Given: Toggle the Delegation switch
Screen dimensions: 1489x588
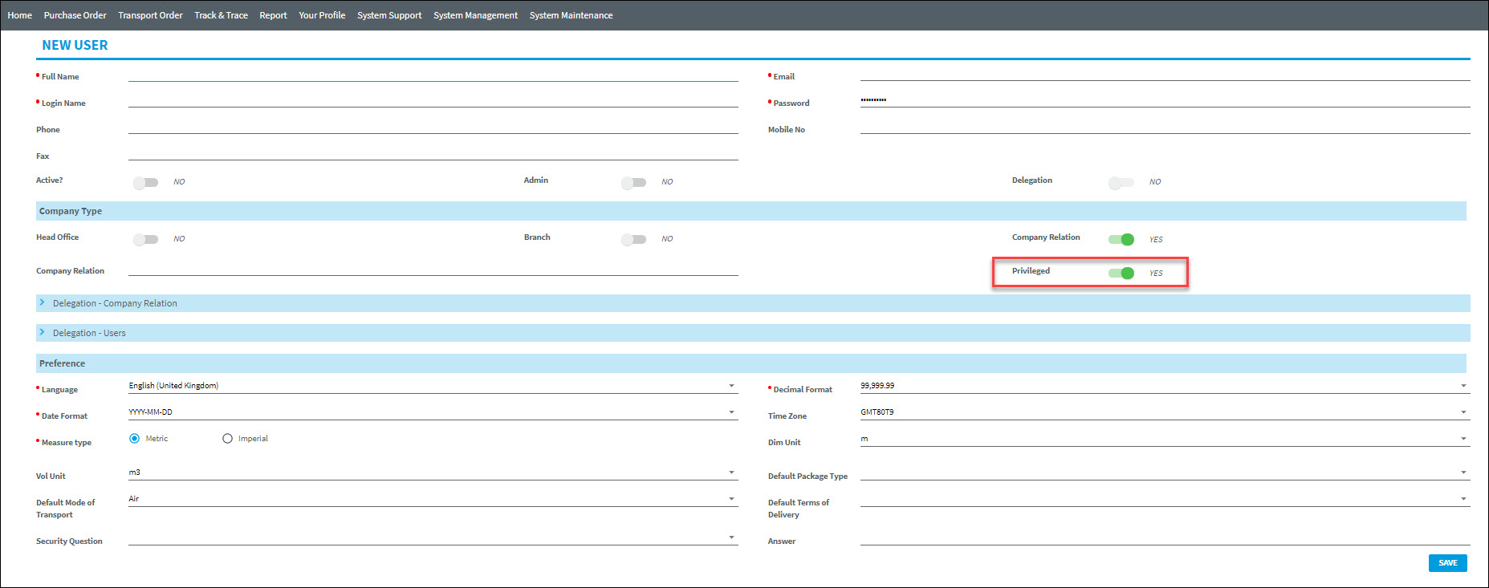Looking at the screenshot, I should coord(1121,182).
